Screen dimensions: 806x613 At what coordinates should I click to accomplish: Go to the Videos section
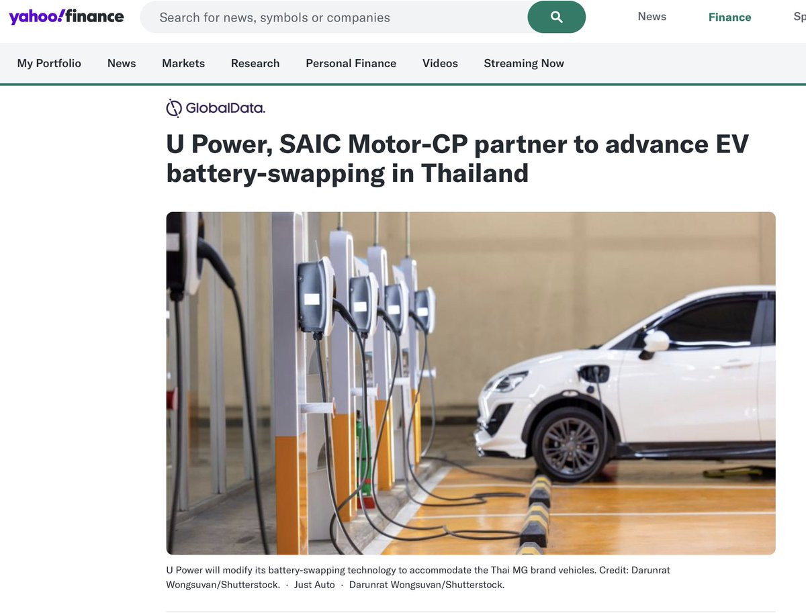tap(440, 63)
